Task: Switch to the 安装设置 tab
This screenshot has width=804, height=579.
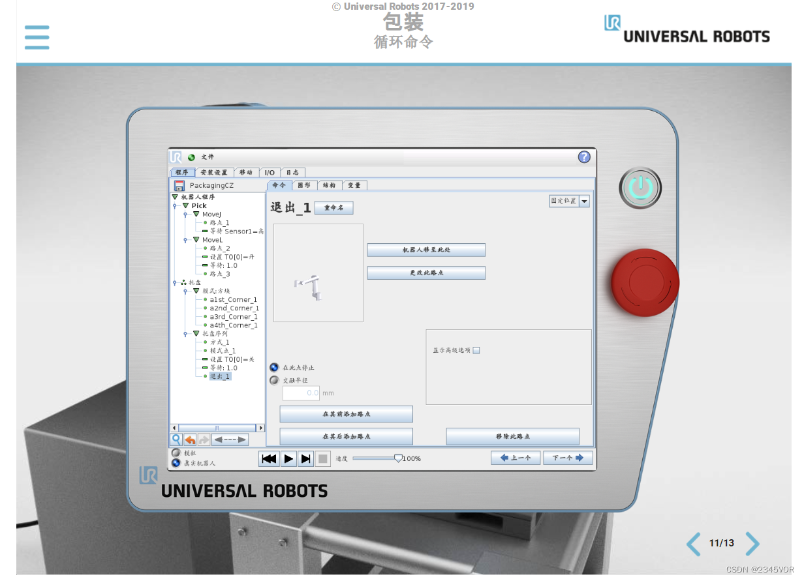Action: pos(213,172)
